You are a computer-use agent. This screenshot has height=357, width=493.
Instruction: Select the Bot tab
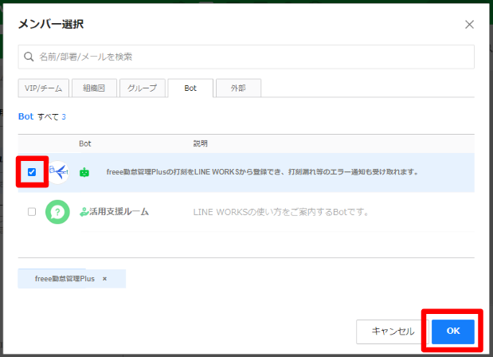tap(190, 88)
